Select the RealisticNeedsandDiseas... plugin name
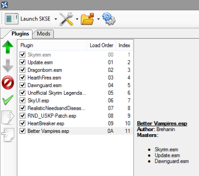This screenshot has width=199, height=176. 56,108
